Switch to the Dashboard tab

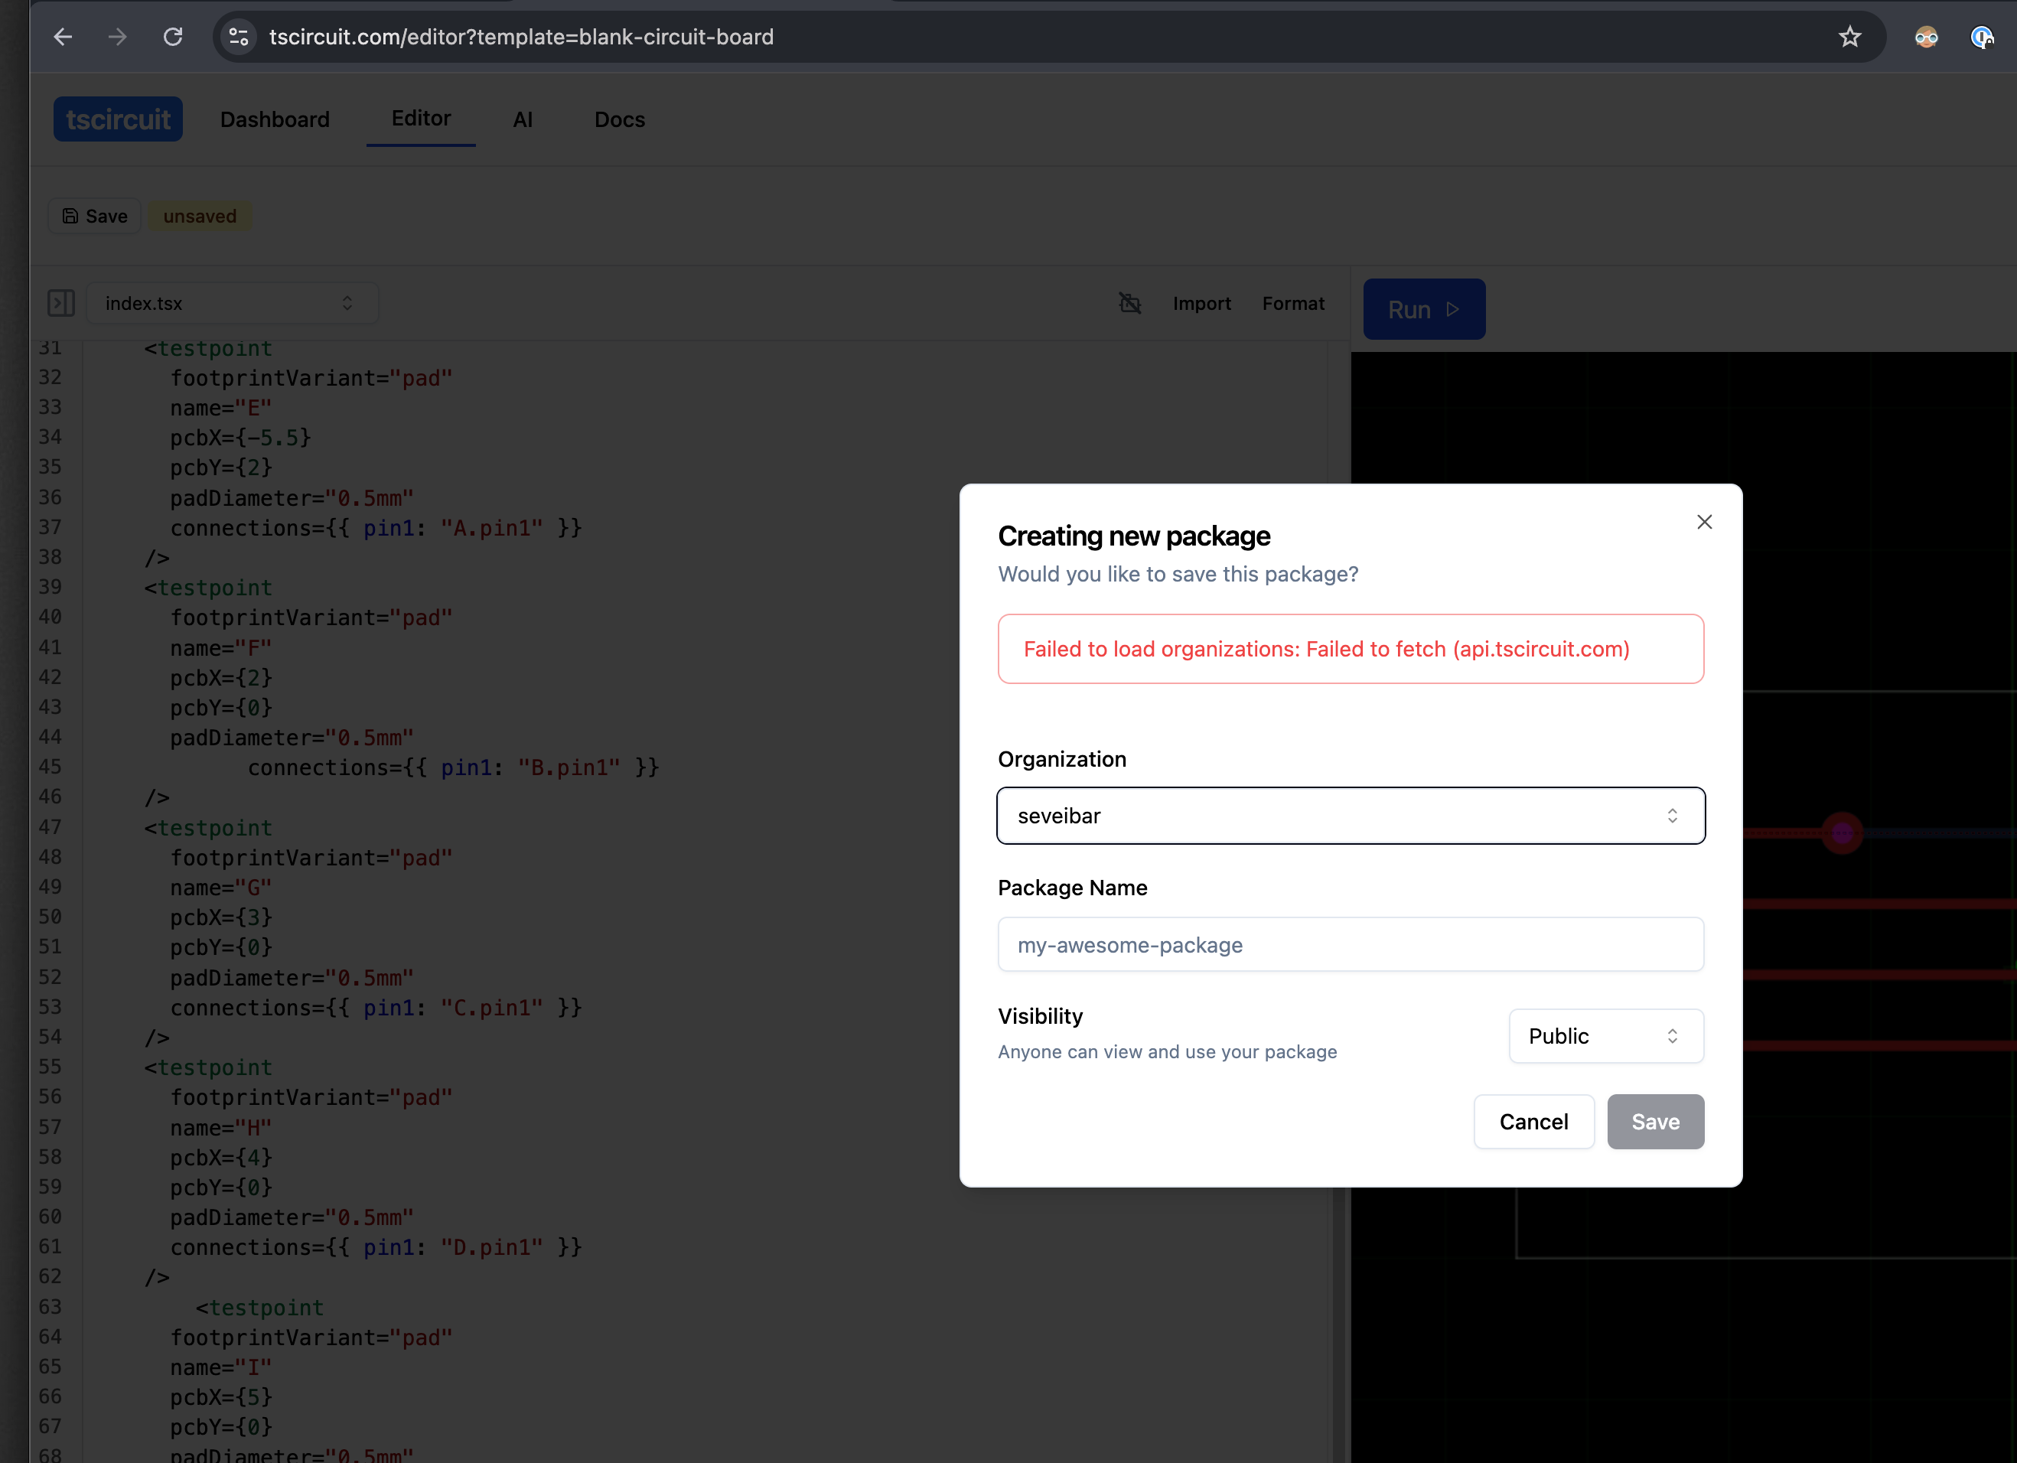[x=275, y=119]
